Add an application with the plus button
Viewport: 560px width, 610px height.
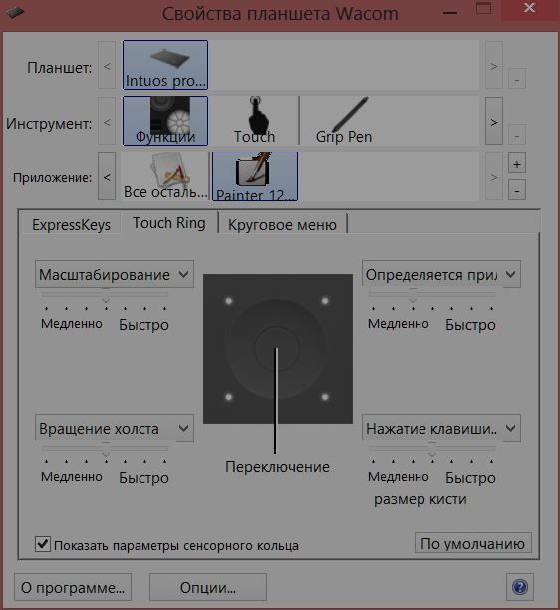click(x=517, y=164)
